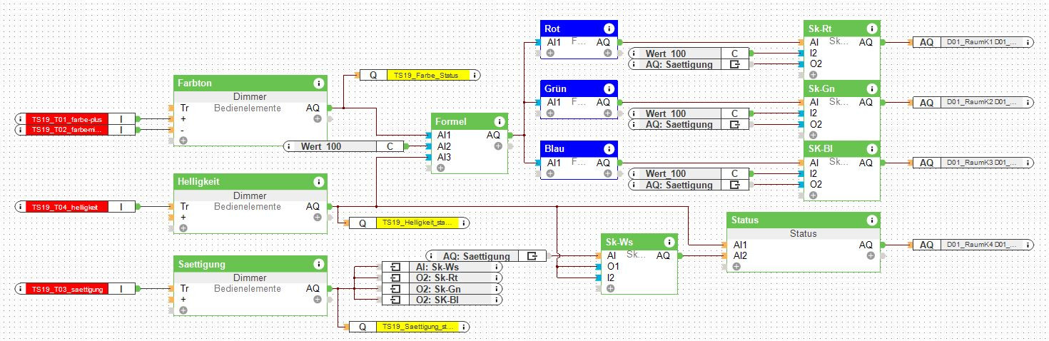Click info icon on Grün block
Viewport: 1049px width, 341px height.
pos(609,88)
